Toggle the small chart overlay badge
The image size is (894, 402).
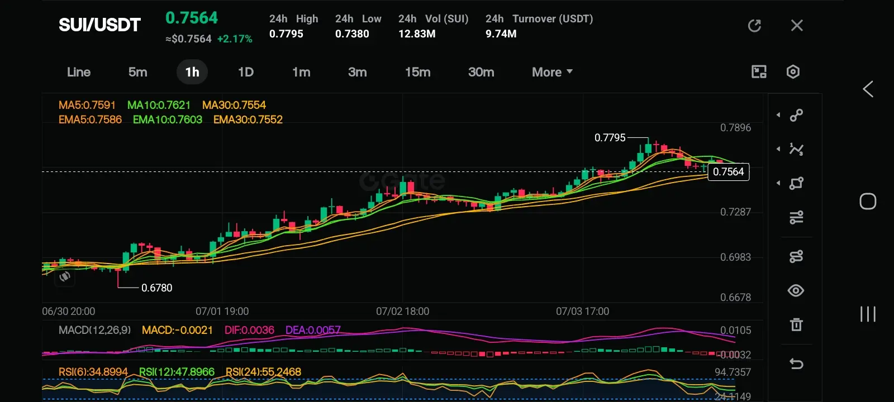[x=65, y=276]
